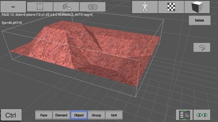Open the checkerboard texture button
The width and height of the screenshot is (218, 122).
point(171,7)
